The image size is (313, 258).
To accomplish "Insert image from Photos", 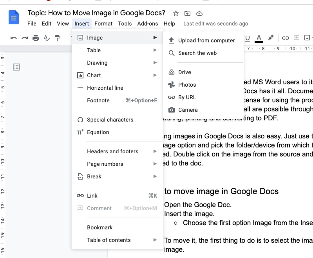I will pyautogui.click(x=203, y=85).
